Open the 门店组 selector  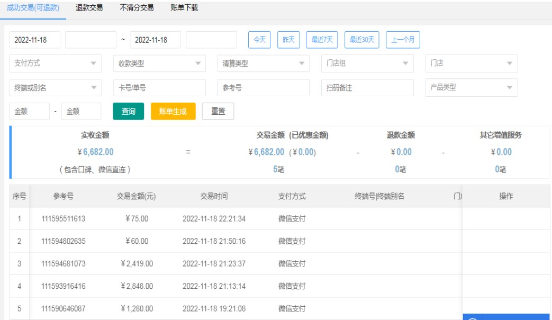click(x=367, y=63)
